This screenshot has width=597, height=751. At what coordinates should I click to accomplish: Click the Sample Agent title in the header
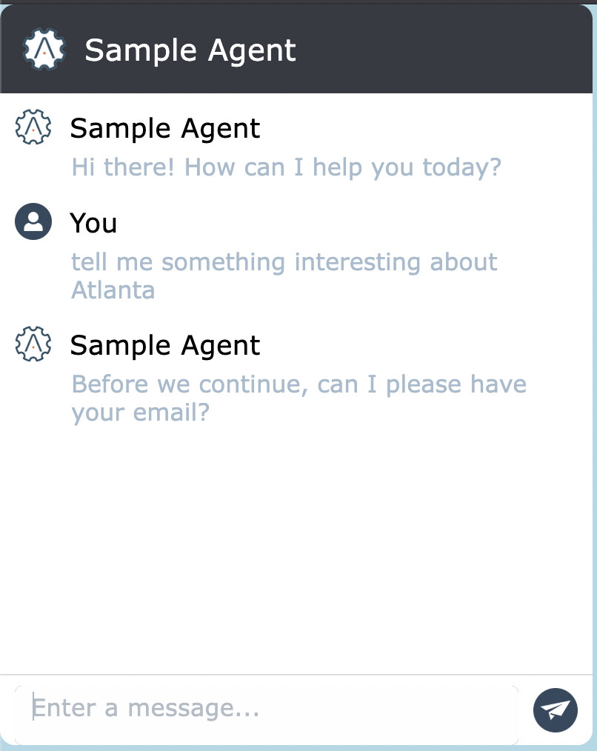(190, 50)
